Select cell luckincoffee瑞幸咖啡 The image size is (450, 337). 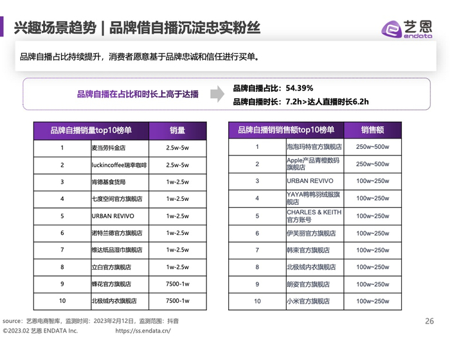pyautogui.click(x=119, y=165)
